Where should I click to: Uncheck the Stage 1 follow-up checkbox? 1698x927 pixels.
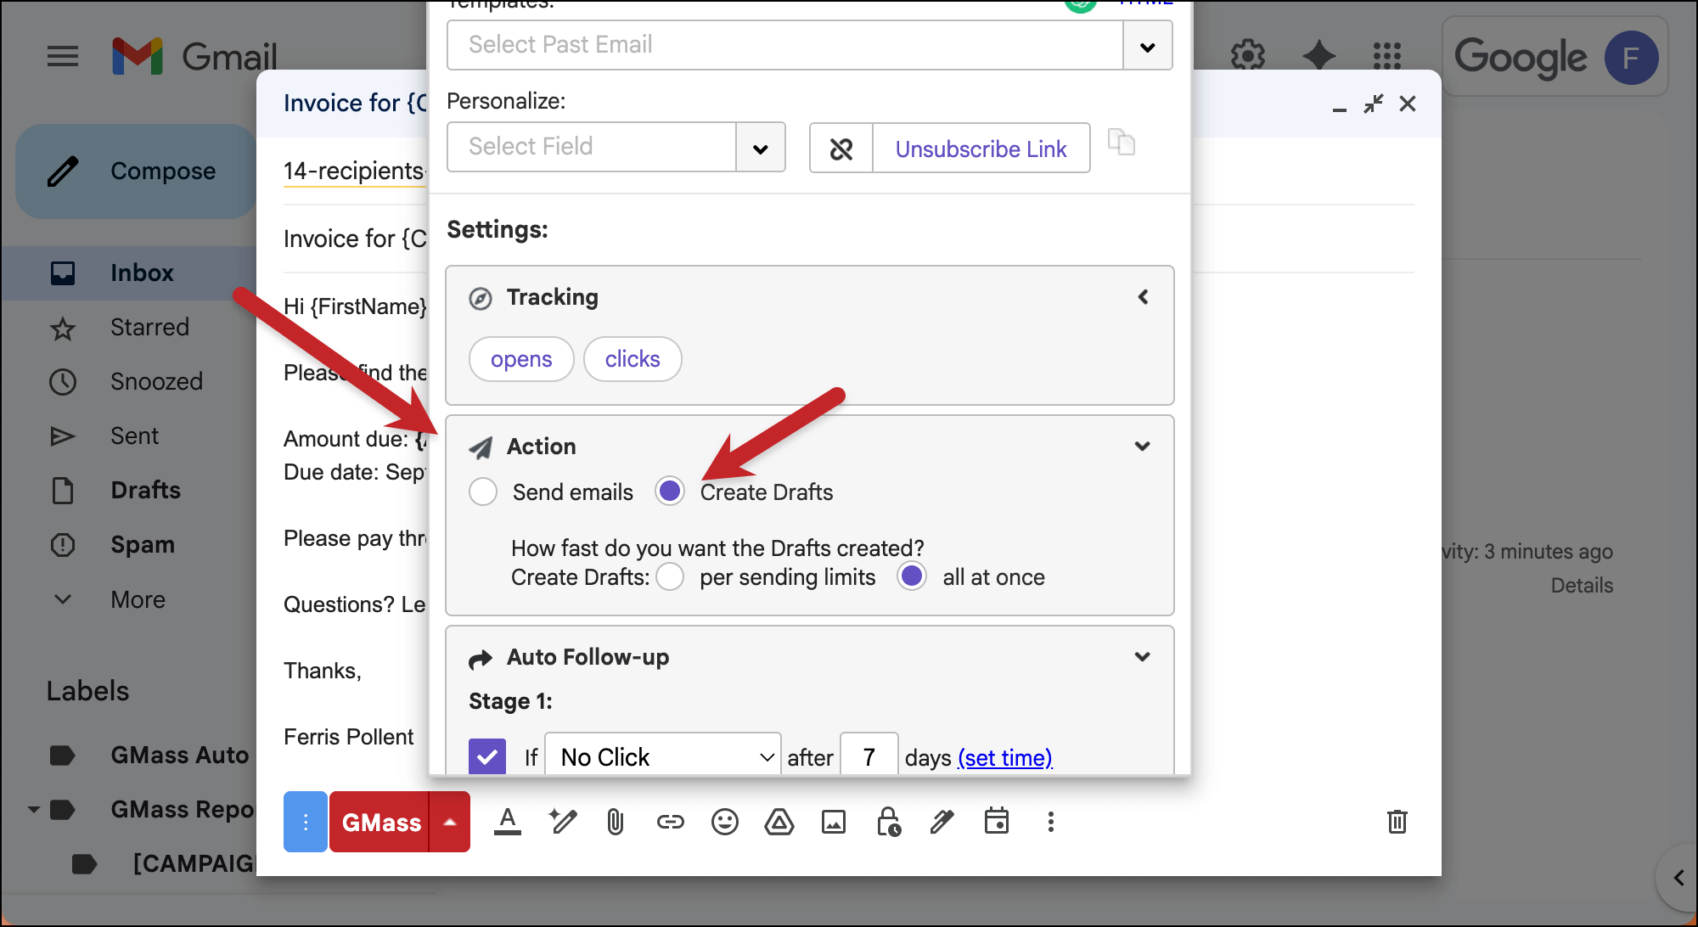[x=487, y=756]
